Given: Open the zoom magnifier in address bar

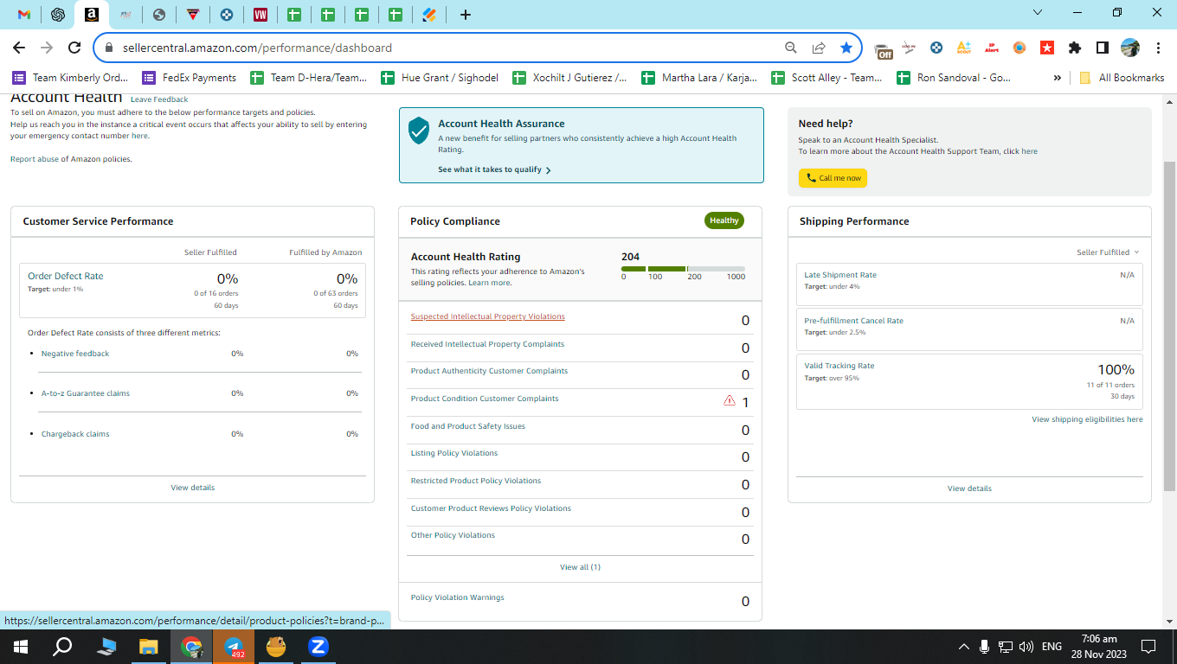Looking at the screenshot, I should pos(790,48).
